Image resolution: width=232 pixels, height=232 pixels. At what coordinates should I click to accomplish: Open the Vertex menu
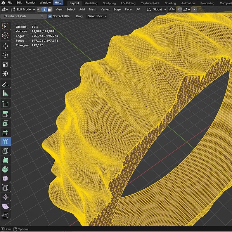(x=105, y=9)
